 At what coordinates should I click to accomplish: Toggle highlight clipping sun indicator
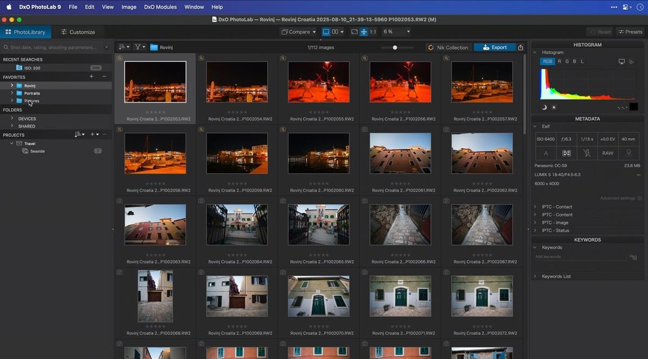click(x=553, y=107)
